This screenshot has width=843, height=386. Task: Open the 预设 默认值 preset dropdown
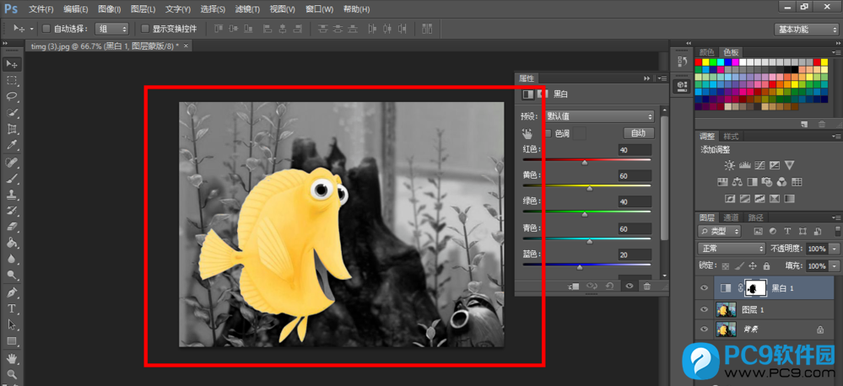click(x=599, y=116)
